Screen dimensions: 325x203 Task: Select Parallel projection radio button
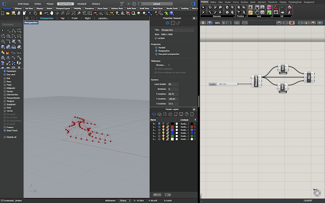156,48
